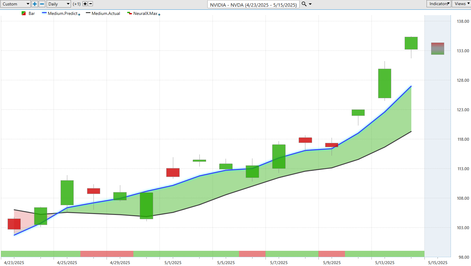Click the shaded forecast candle for 5/15/2025

click(x=438, y=49)
